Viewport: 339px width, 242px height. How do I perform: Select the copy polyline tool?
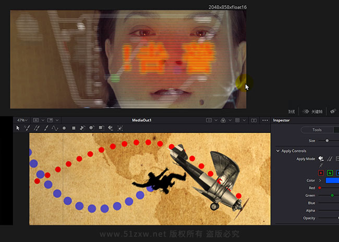click(x=82, y=128)
